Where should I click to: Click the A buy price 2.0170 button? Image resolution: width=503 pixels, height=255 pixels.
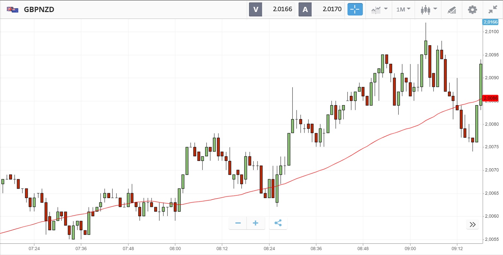tap(321, 9)
